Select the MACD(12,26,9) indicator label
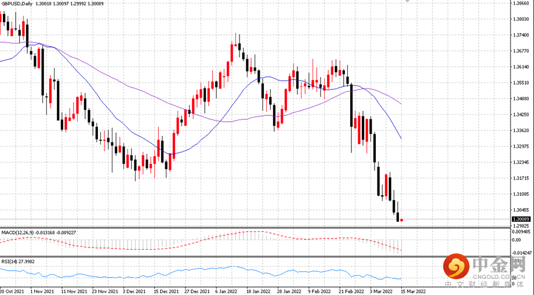Image resolution: width=534 pixels, height=295 pixels. click(x=17, y=232)
